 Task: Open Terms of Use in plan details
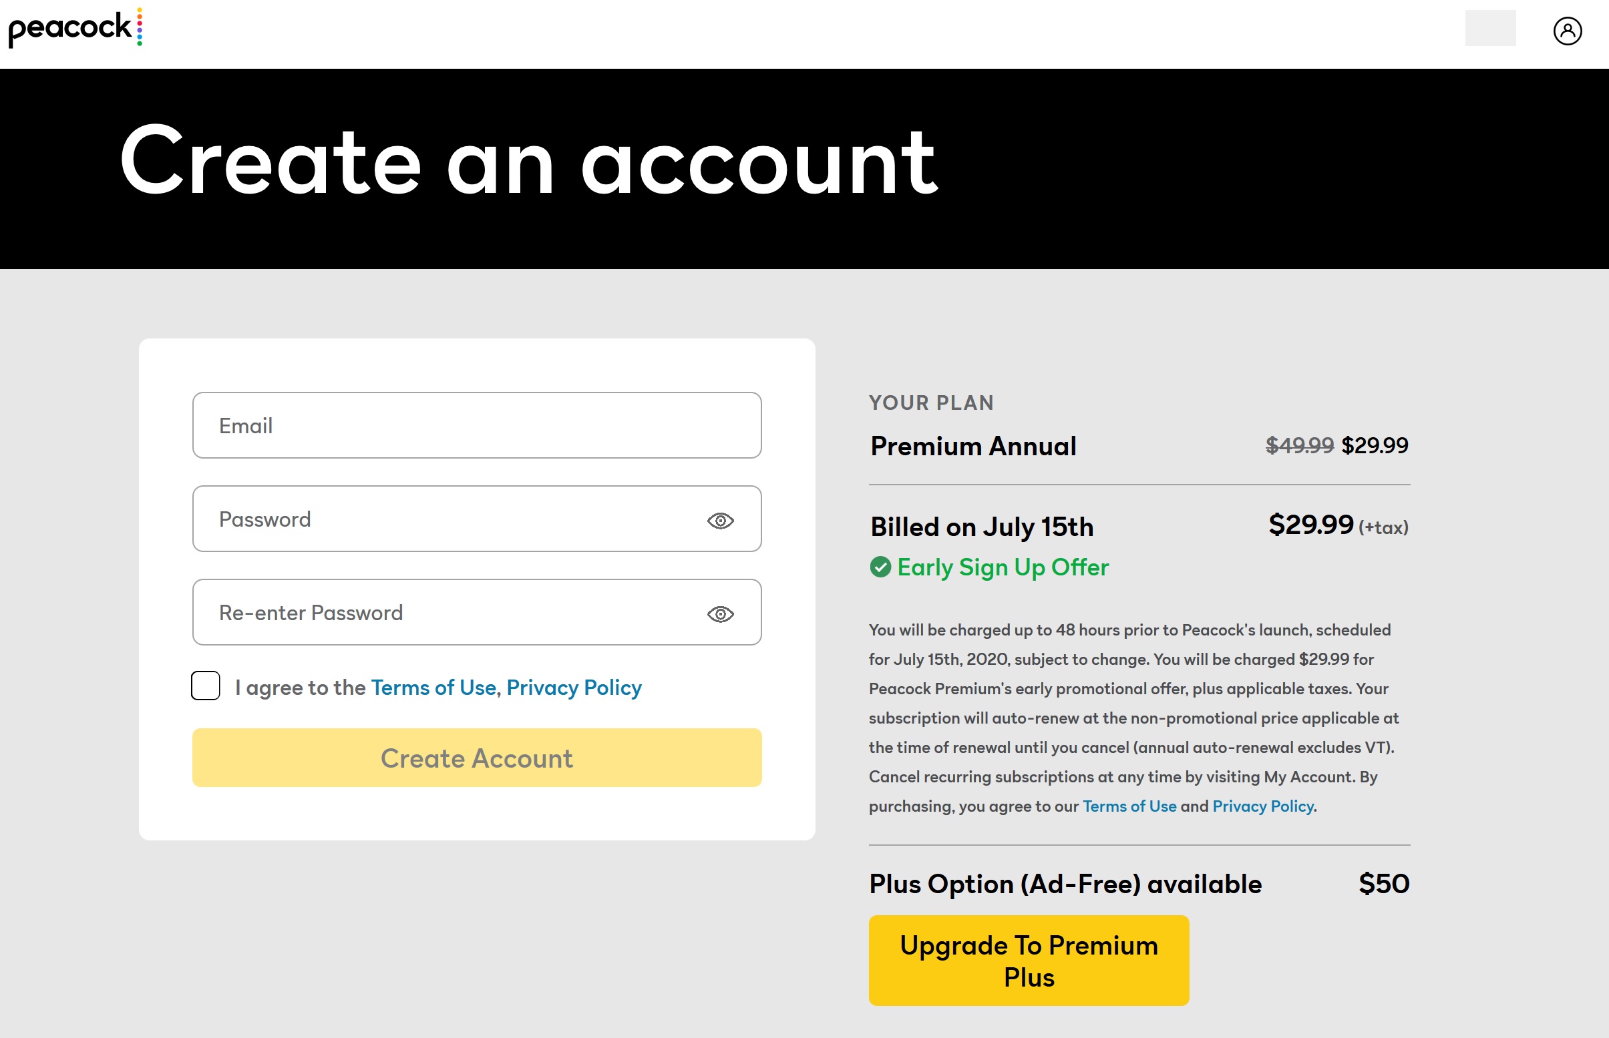point(1129,806)
